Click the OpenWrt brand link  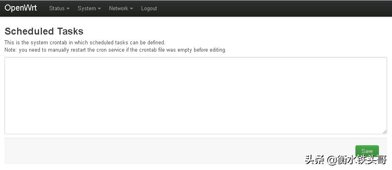coord(21,8)
